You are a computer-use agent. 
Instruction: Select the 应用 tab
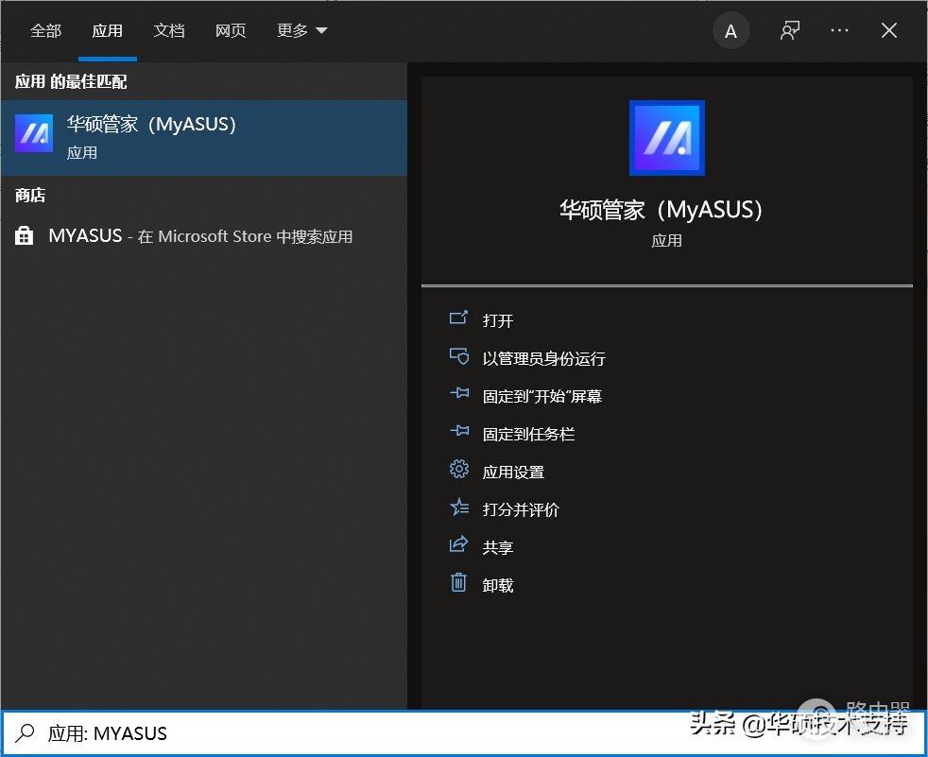click(107, 31)
